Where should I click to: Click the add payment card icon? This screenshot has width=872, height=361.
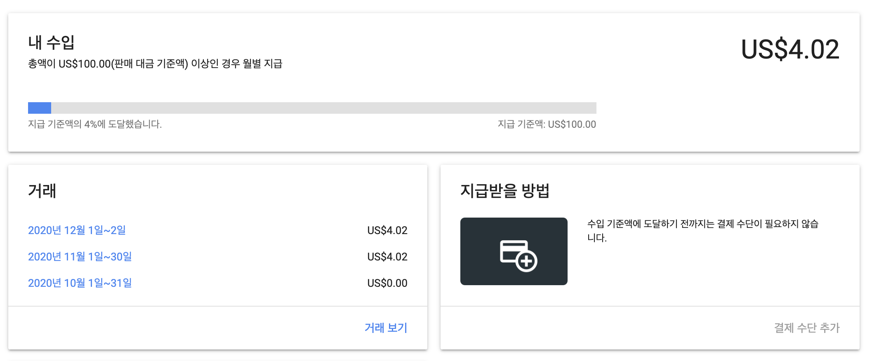518,256
